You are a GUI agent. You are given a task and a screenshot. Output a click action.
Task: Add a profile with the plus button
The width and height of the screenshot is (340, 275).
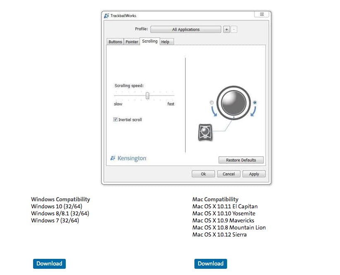227,29
